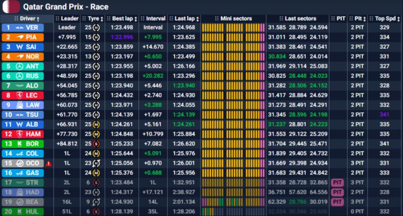Image resolution: width=403 pixels, height=216 pixels.
Task: Select the SAI driver badge
Action: click(23, 47)
